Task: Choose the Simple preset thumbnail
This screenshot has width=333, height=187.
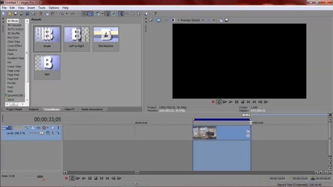Action: pos(47,39)
